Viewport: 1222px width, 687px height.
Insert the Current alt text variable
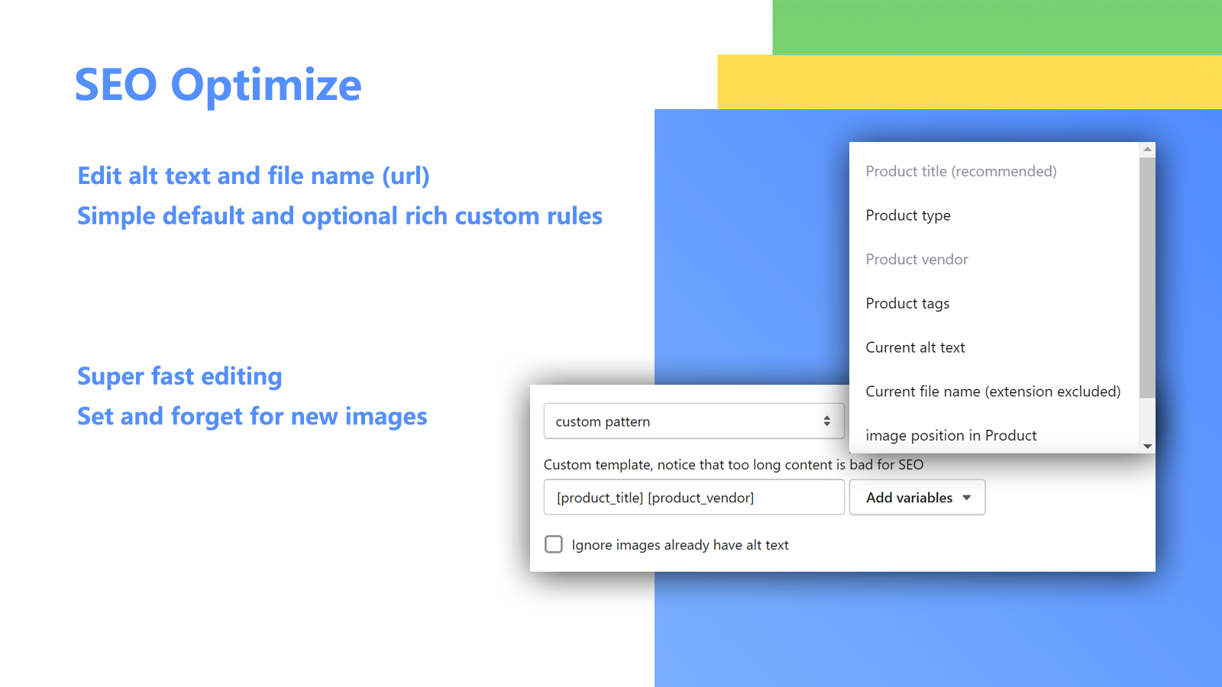[x=915, y=348]
